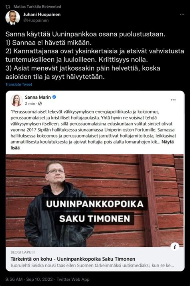Click the verified badge next to Sanna Marin
190x286 pixels.
click(54, 97)
